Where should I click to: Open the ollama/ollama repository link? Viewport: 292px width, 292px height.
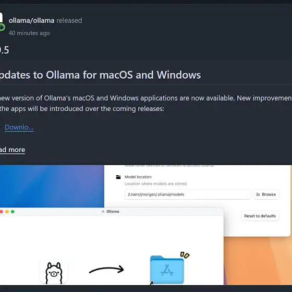click(31, 20)
